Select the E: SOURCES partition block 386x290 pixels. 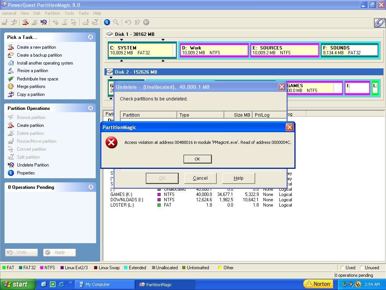(x=285, y=50)
